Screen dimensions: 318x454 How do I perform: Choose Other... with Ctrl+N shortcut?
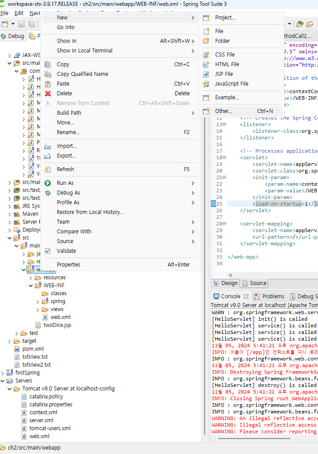tap(241, 111)
